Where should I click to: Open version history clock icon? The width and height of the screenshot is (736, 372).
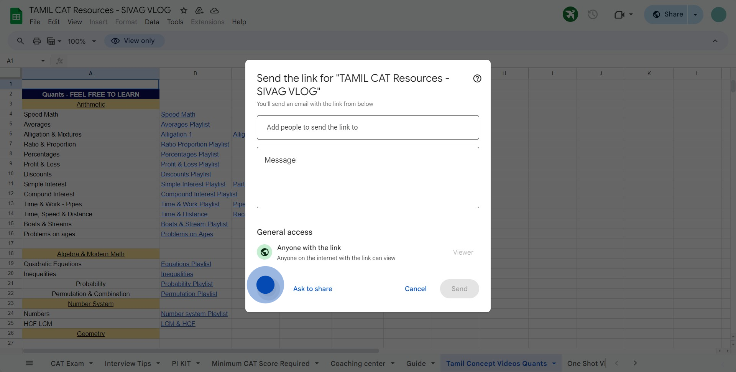593,15
